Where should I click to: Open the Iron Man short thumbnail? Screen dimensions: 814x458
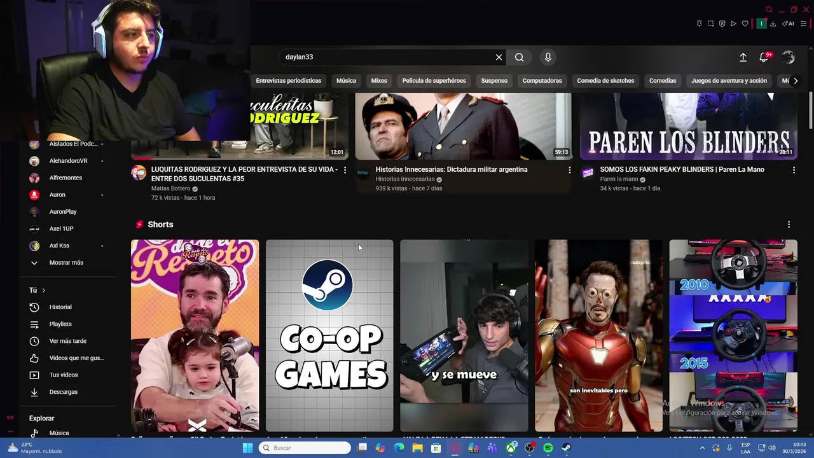coord(598,335)
